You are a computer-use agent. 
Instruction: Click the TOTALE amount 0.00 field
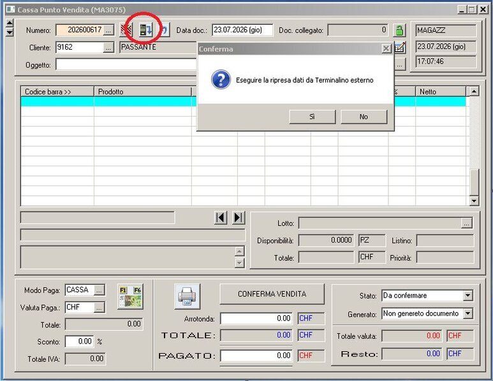point(256,336)
